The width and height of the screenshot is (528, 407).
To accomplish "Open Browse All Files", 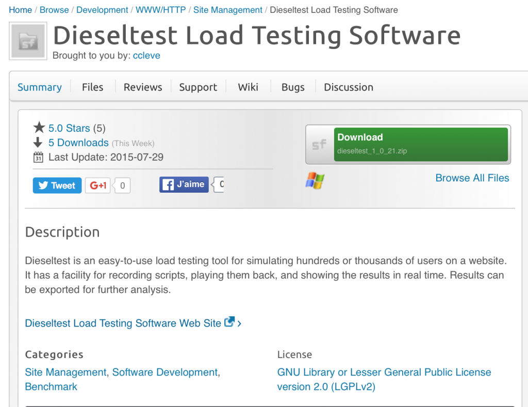I will (x=472, y=178).
